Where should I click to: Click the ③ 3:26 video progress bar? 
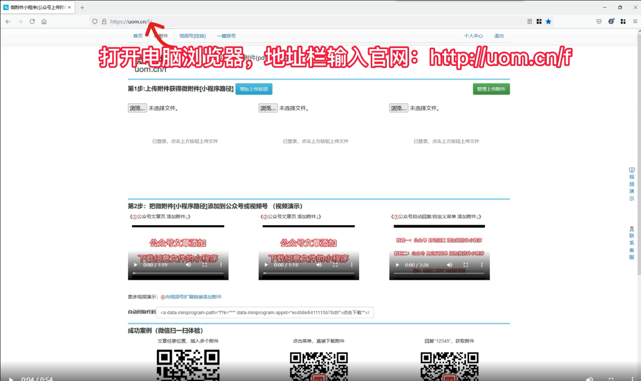[440, 273]
